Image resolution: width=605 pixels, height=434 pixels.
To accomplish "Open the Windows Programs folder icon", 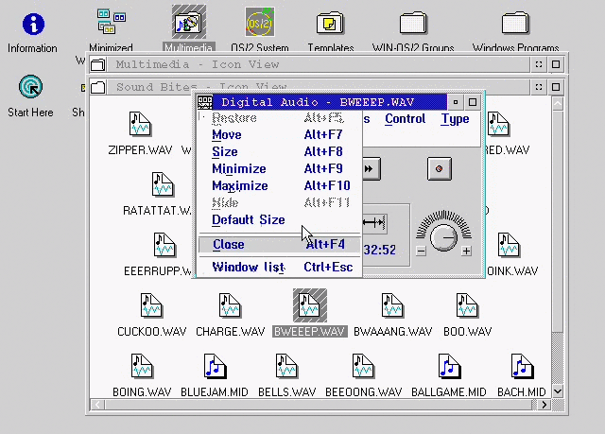I will [515, 23].
